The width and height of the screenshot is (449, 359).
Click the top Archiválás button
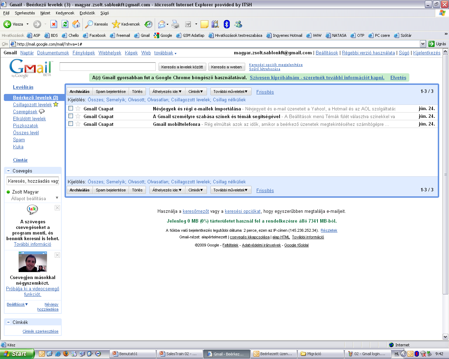pyautogui.click(x=80, y=92)
